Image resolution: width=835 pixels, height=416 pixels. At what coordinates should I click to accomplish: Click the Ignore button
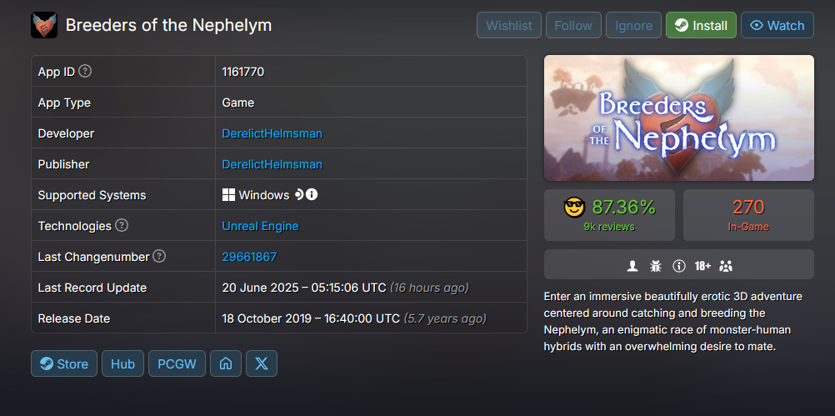click(633, 25)
